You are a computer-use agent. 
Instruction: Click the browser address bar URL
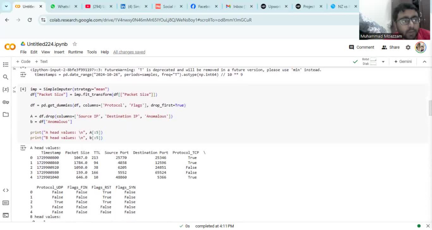pos(150,20)
